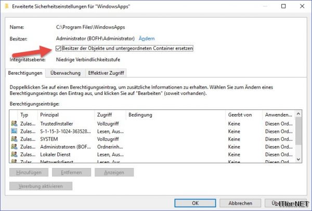This screenshot has width=312, height=211.
Task: Click the icon beside the S-1-15-3-1024 entry
Action: pos(14,132)
